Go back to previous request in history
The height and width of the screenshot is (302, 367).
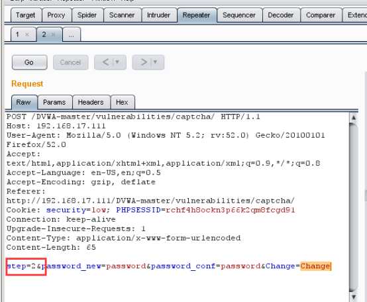[106, 62]
